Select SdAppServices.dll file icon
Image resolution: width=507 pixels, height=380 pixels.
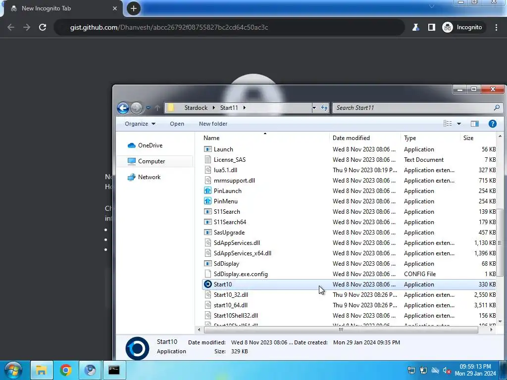[x=207, y=242]
